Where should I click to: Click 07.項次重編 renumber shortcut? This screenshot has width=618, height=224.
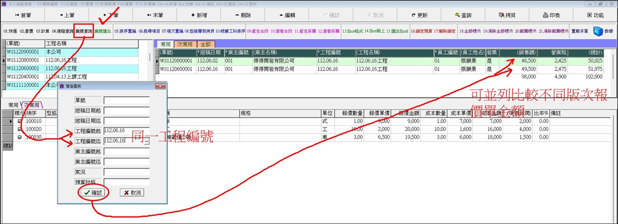(172, 31)
